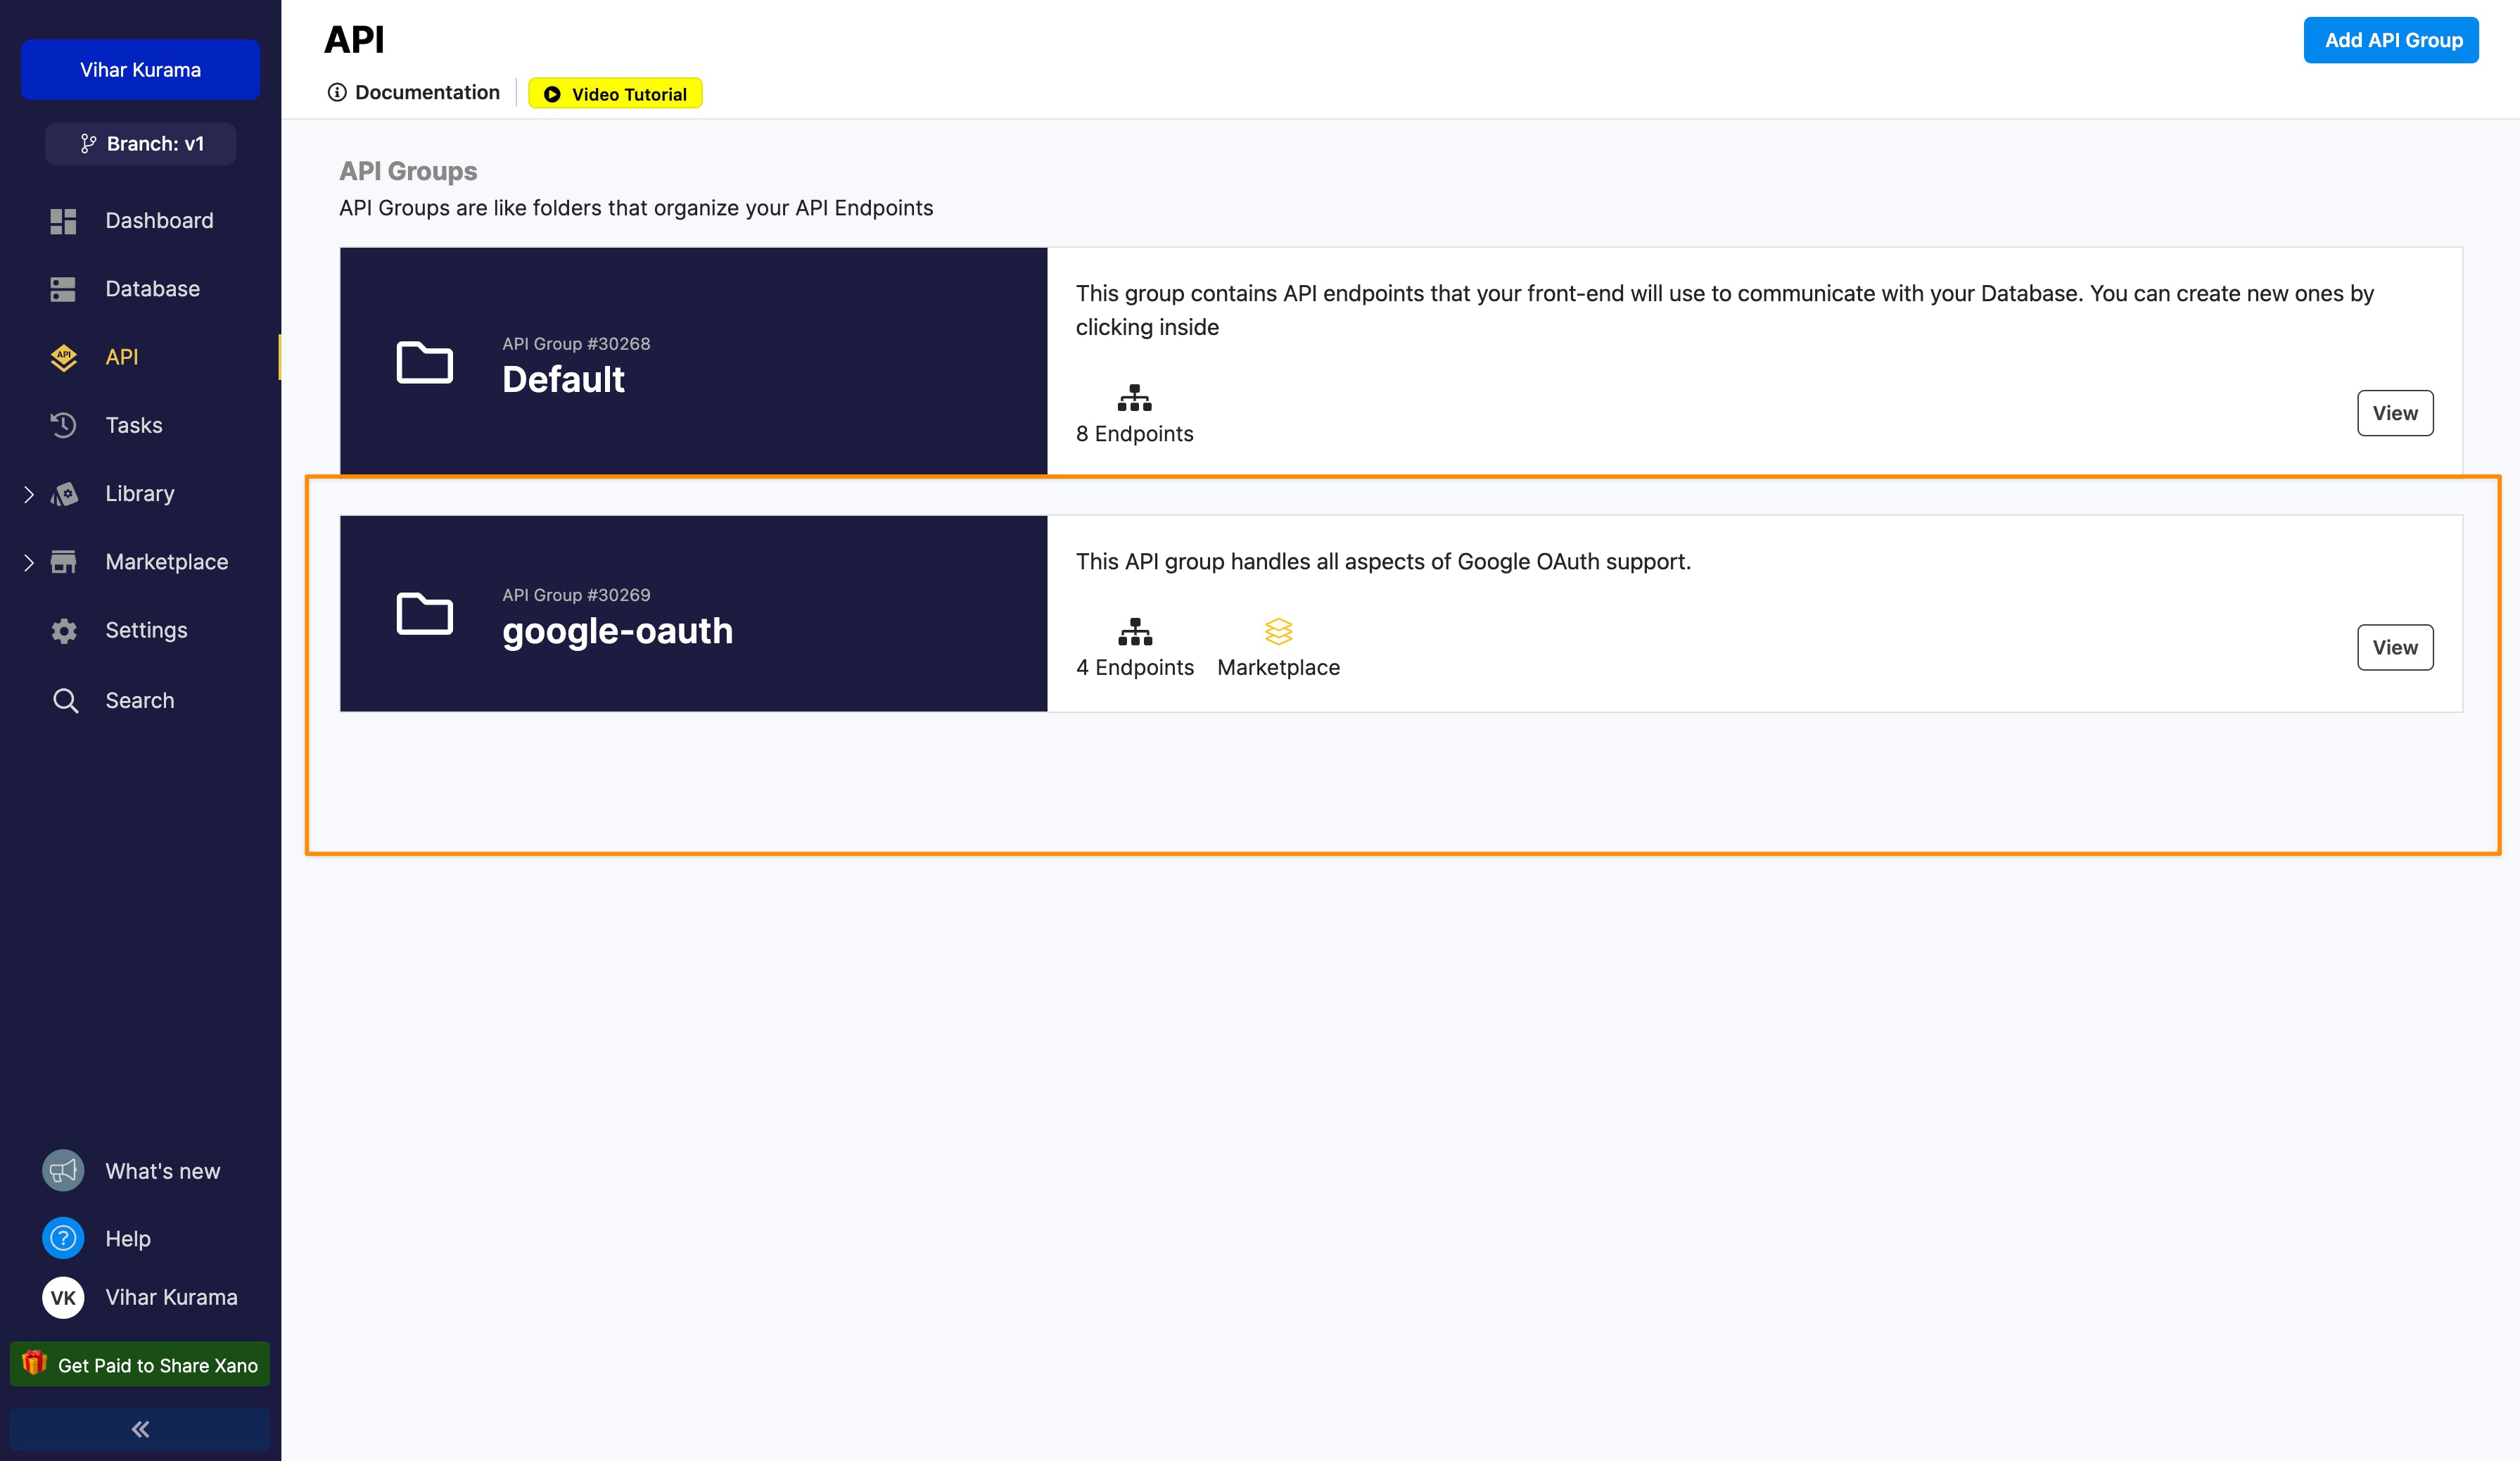Expand the Library menu chevron
Viewport: 2520px width, 1461px height.
pos(28,494)
